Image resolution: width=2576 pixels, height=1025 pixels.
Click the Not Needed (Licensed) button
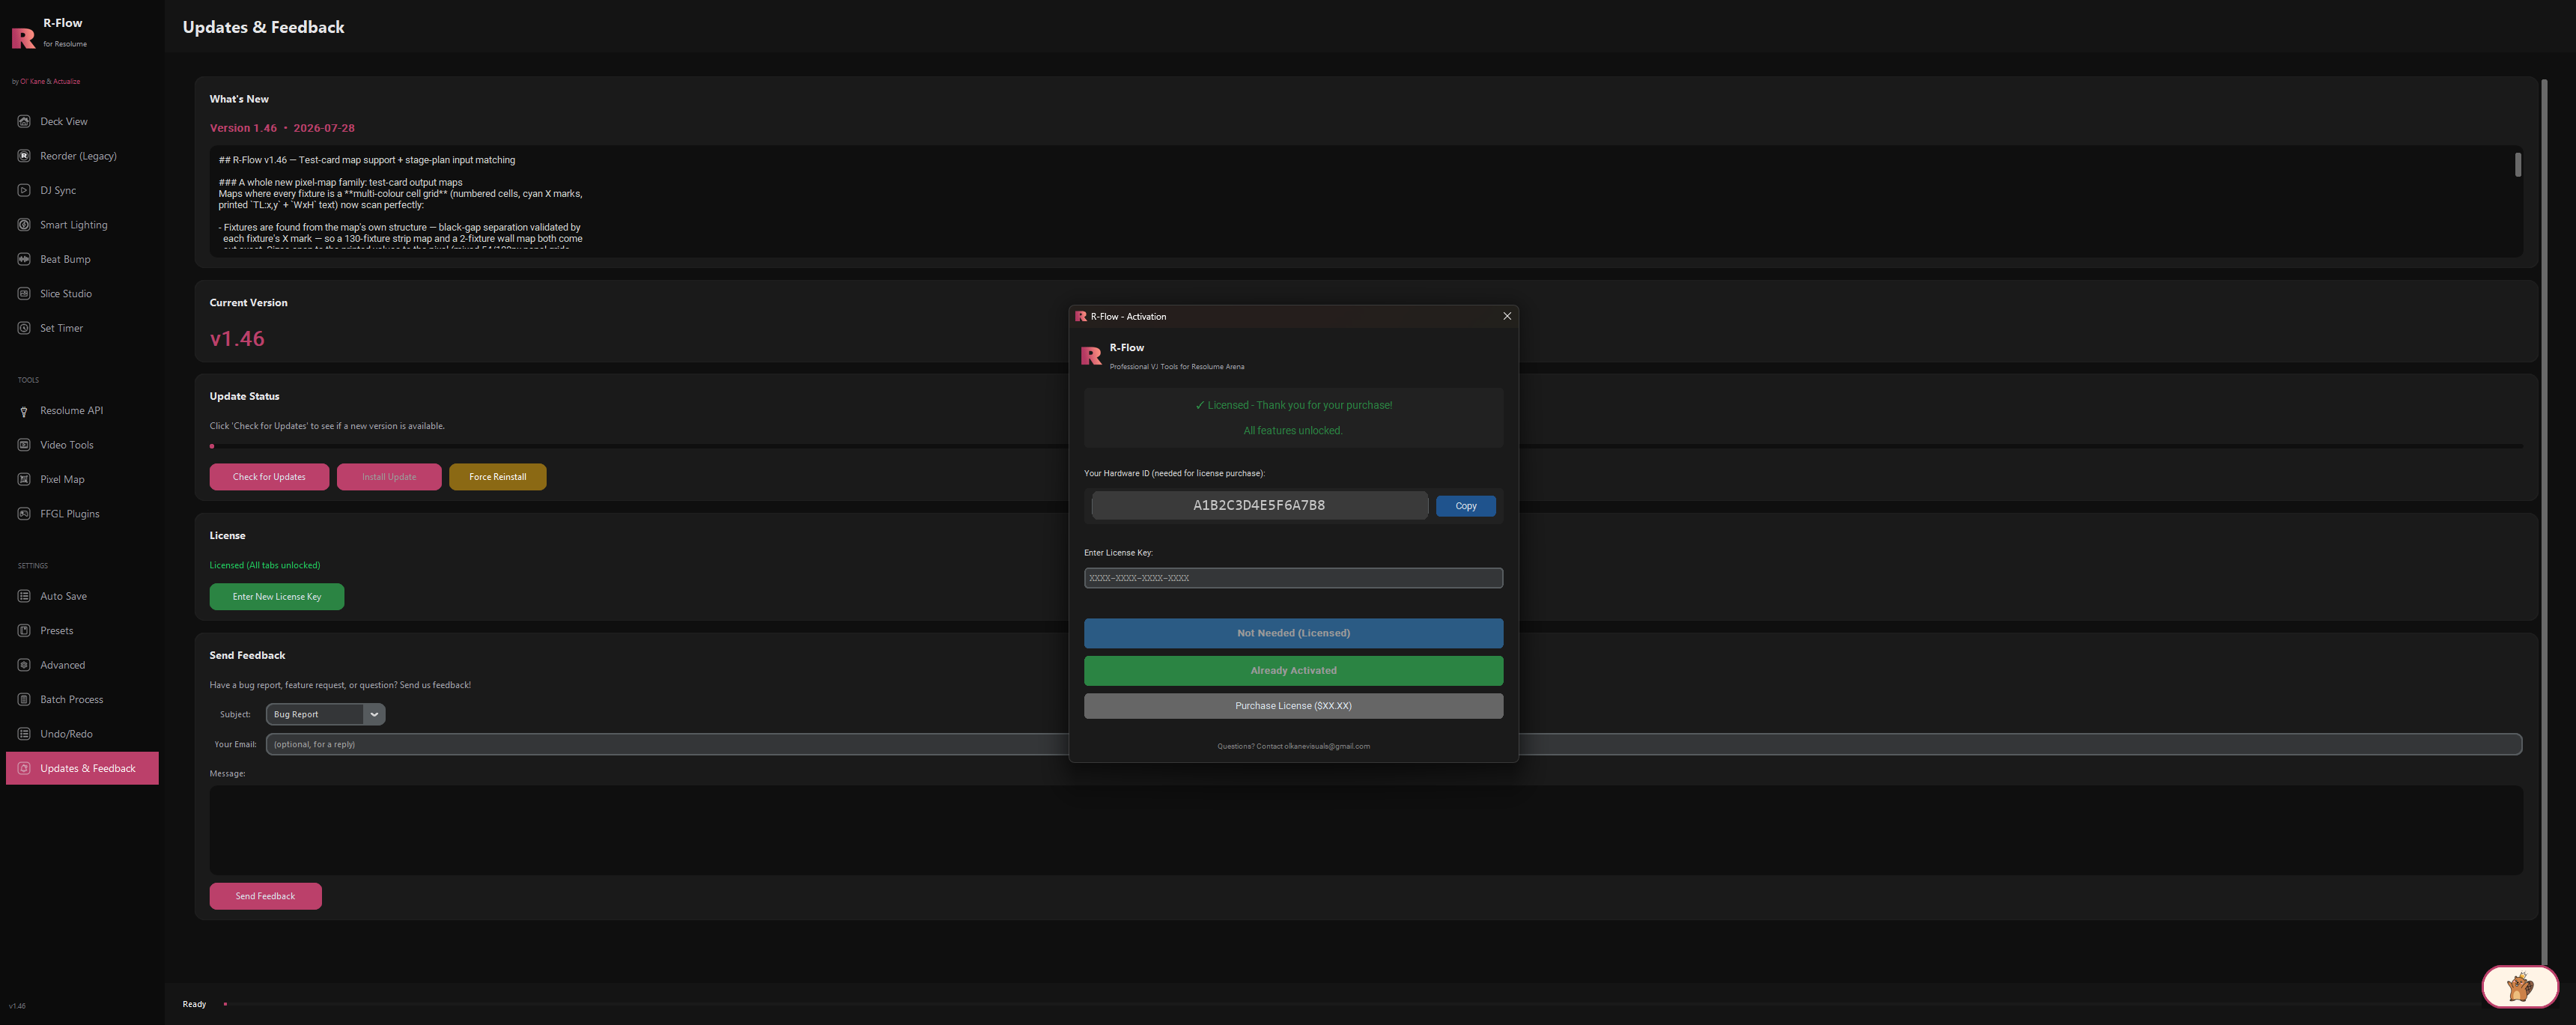tap(1293, 633)
